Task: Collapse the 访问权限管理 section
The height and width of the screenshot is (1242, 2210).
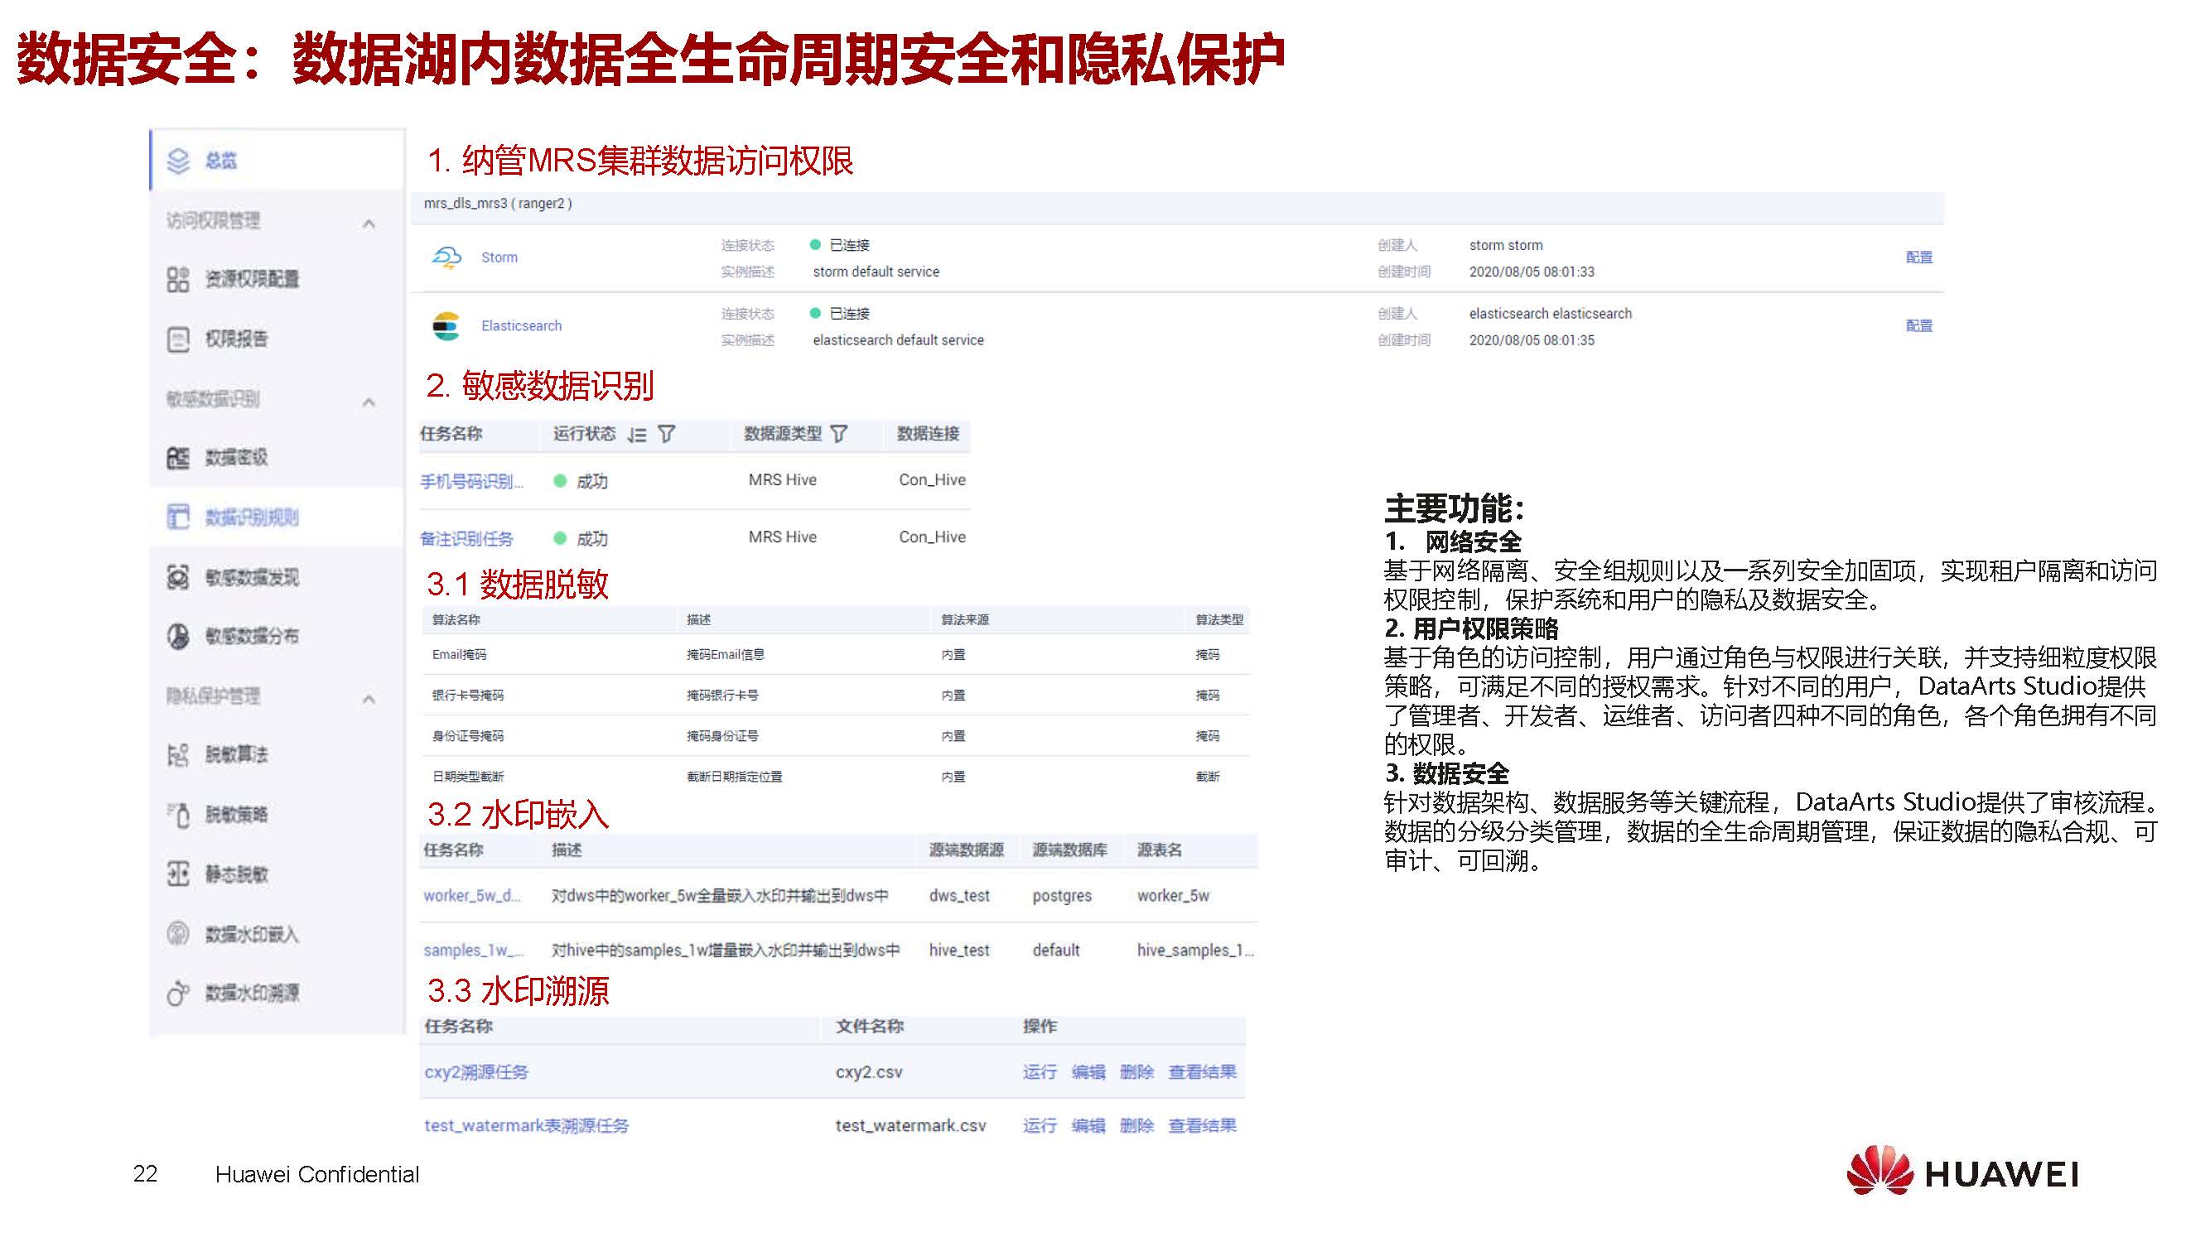Action: click(369, 224)
